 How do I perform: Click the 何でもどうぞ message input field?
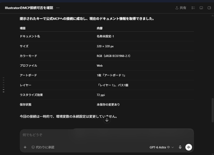(107, 135)
